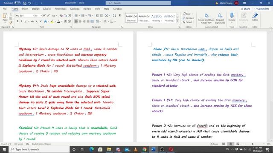The image size is (273, 153).
Task: Justify the paragraph text
Action: (88, 21)
